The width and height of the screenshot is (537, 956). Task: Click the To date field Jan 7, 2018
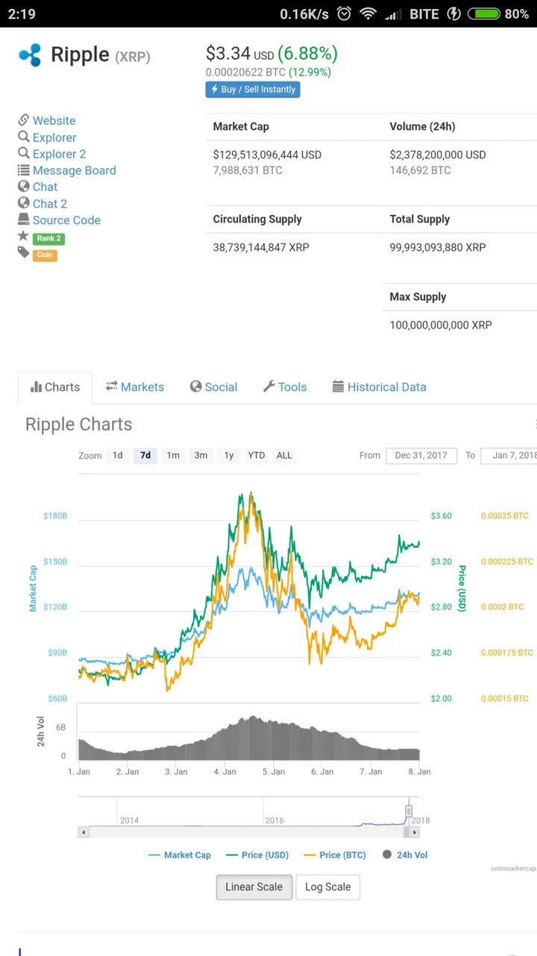pos(509,455)
